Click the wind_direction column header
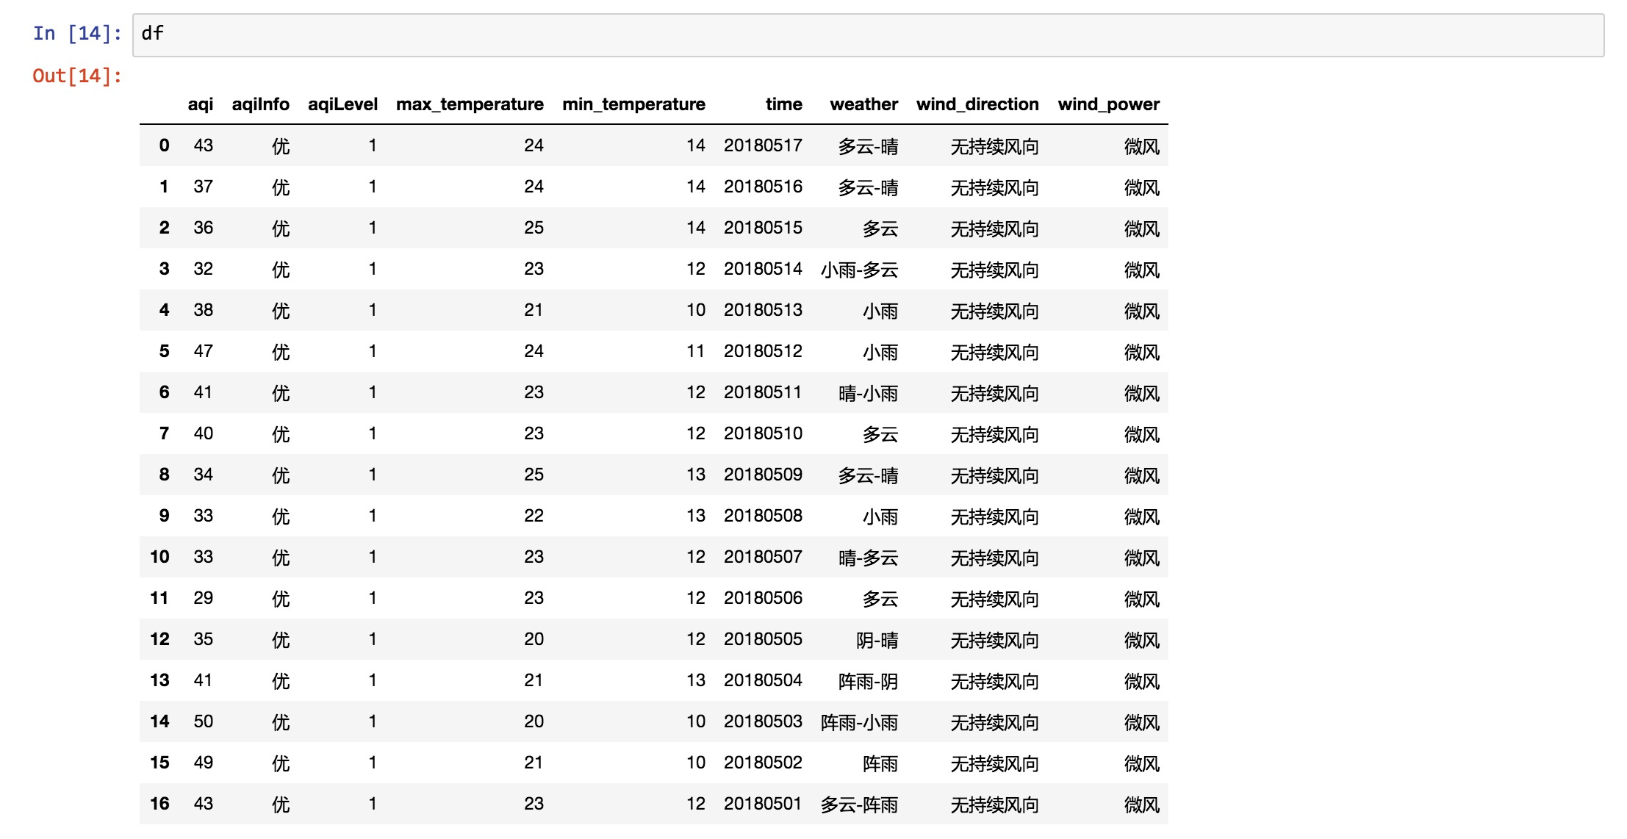Screen dimensions: 1627x839 pos(977,104)
